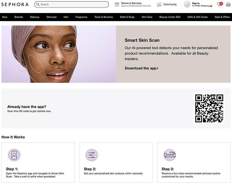The image size is (232, 184).
Task: Click Sign In for FREE Shipping
Action: pos(202,4)
